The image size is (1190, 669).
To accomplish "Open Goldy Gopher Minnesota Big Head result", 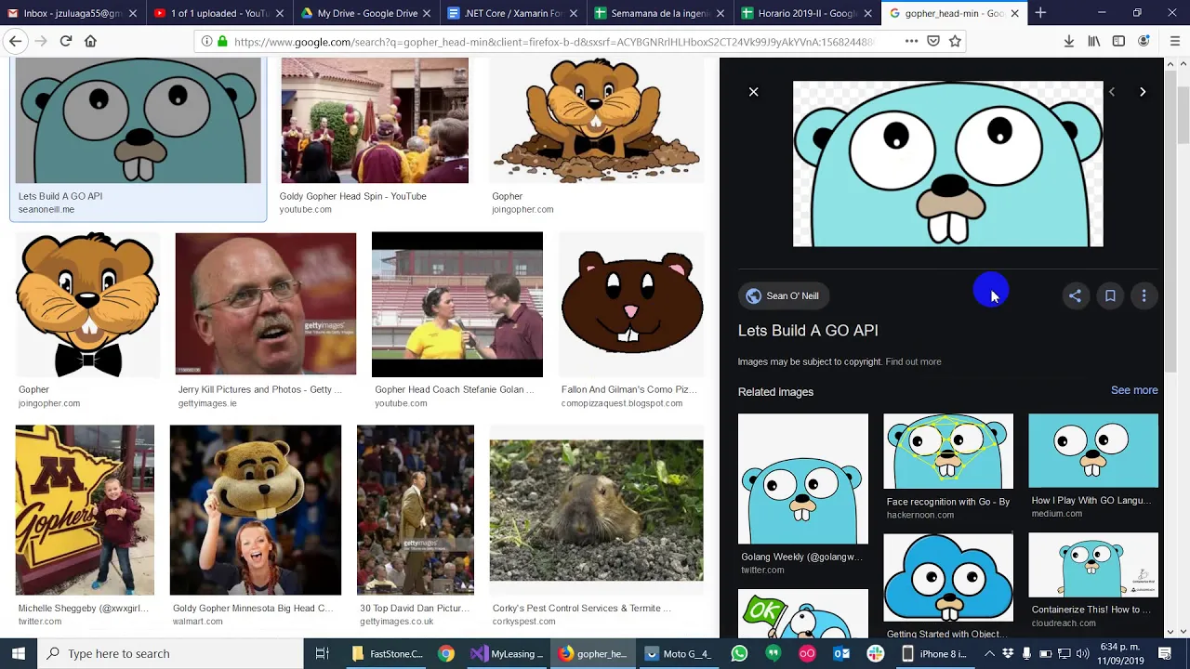I will point(256,509).
